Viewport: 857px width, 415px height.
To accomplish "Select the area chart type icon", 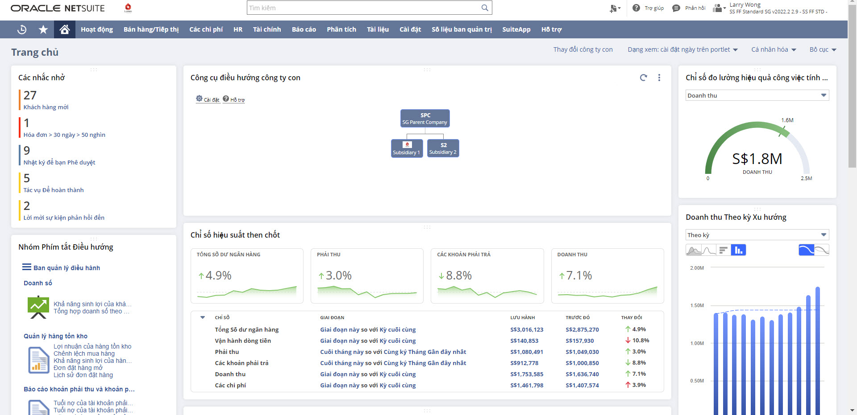I will tap(693, 250).
